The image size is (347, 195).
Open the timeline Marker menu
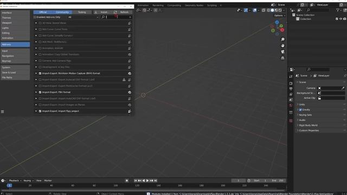(48, 180)
